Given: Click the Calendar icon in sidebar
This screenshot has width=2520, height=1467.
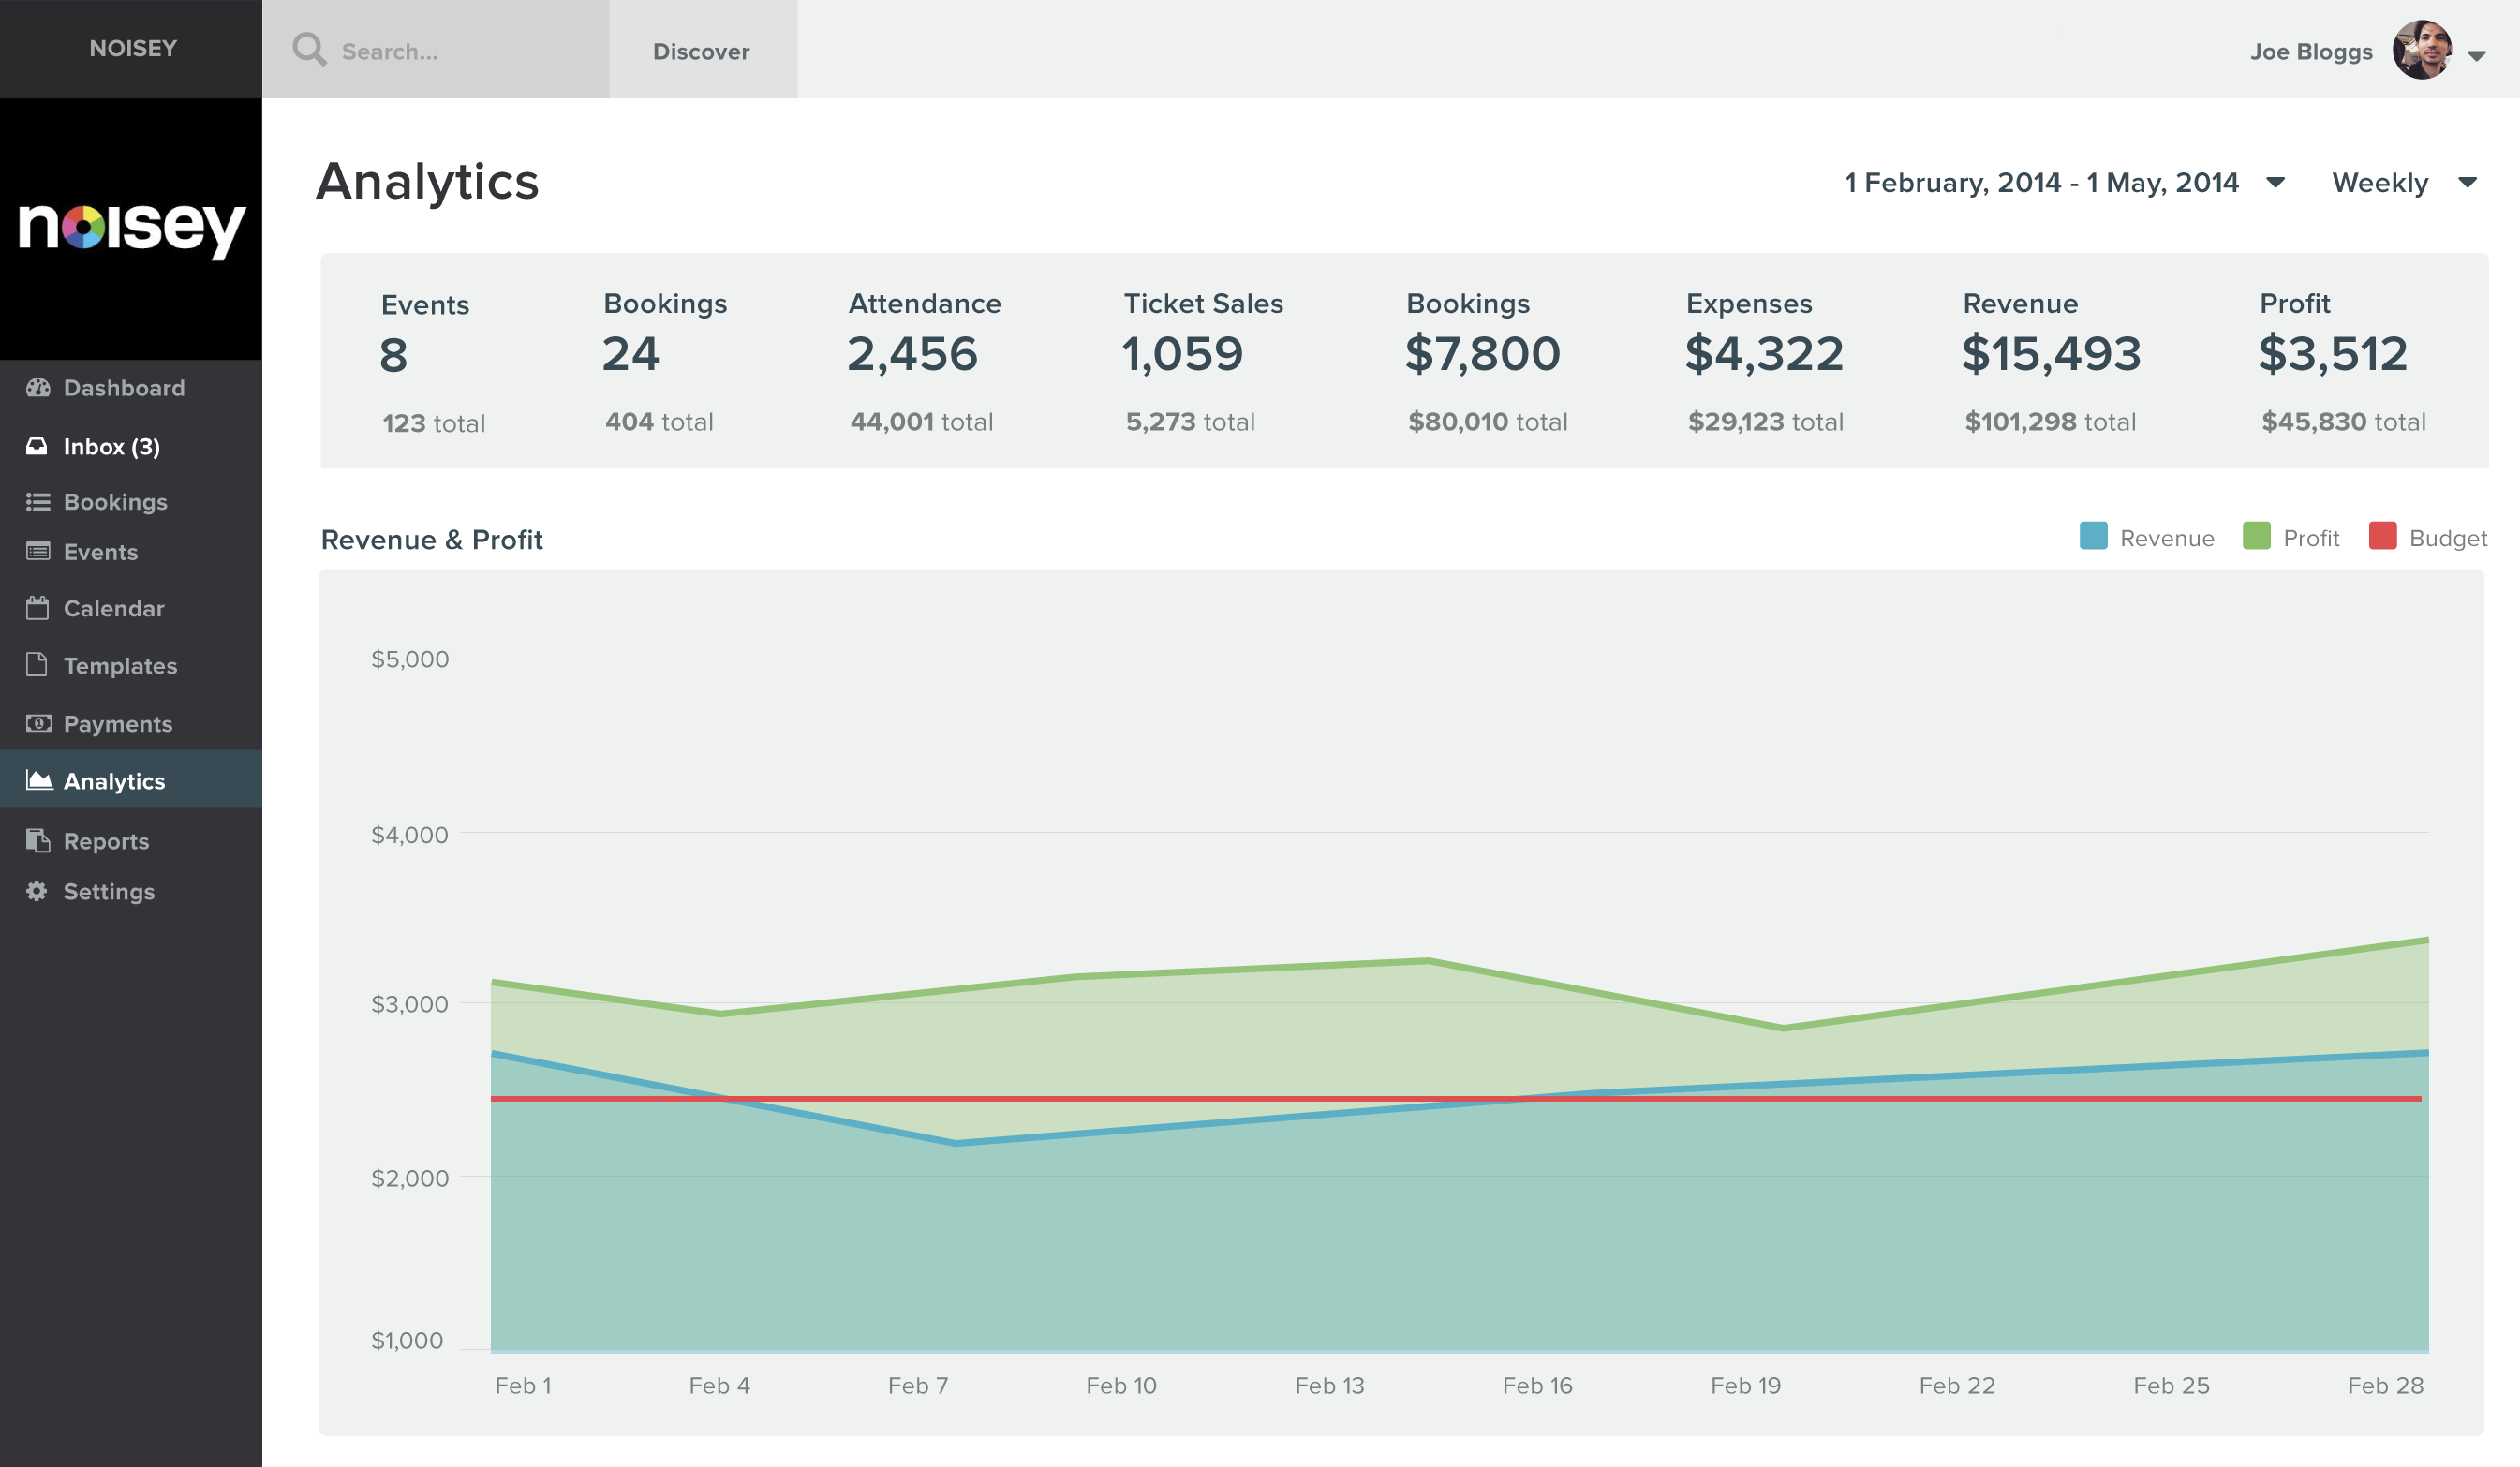Looking at the screenshot, I should (x=37, y=608).
